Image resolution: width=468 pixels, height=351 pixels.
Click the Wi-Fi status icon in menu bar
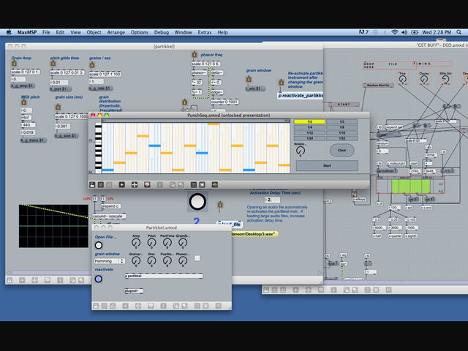(395, 32)
